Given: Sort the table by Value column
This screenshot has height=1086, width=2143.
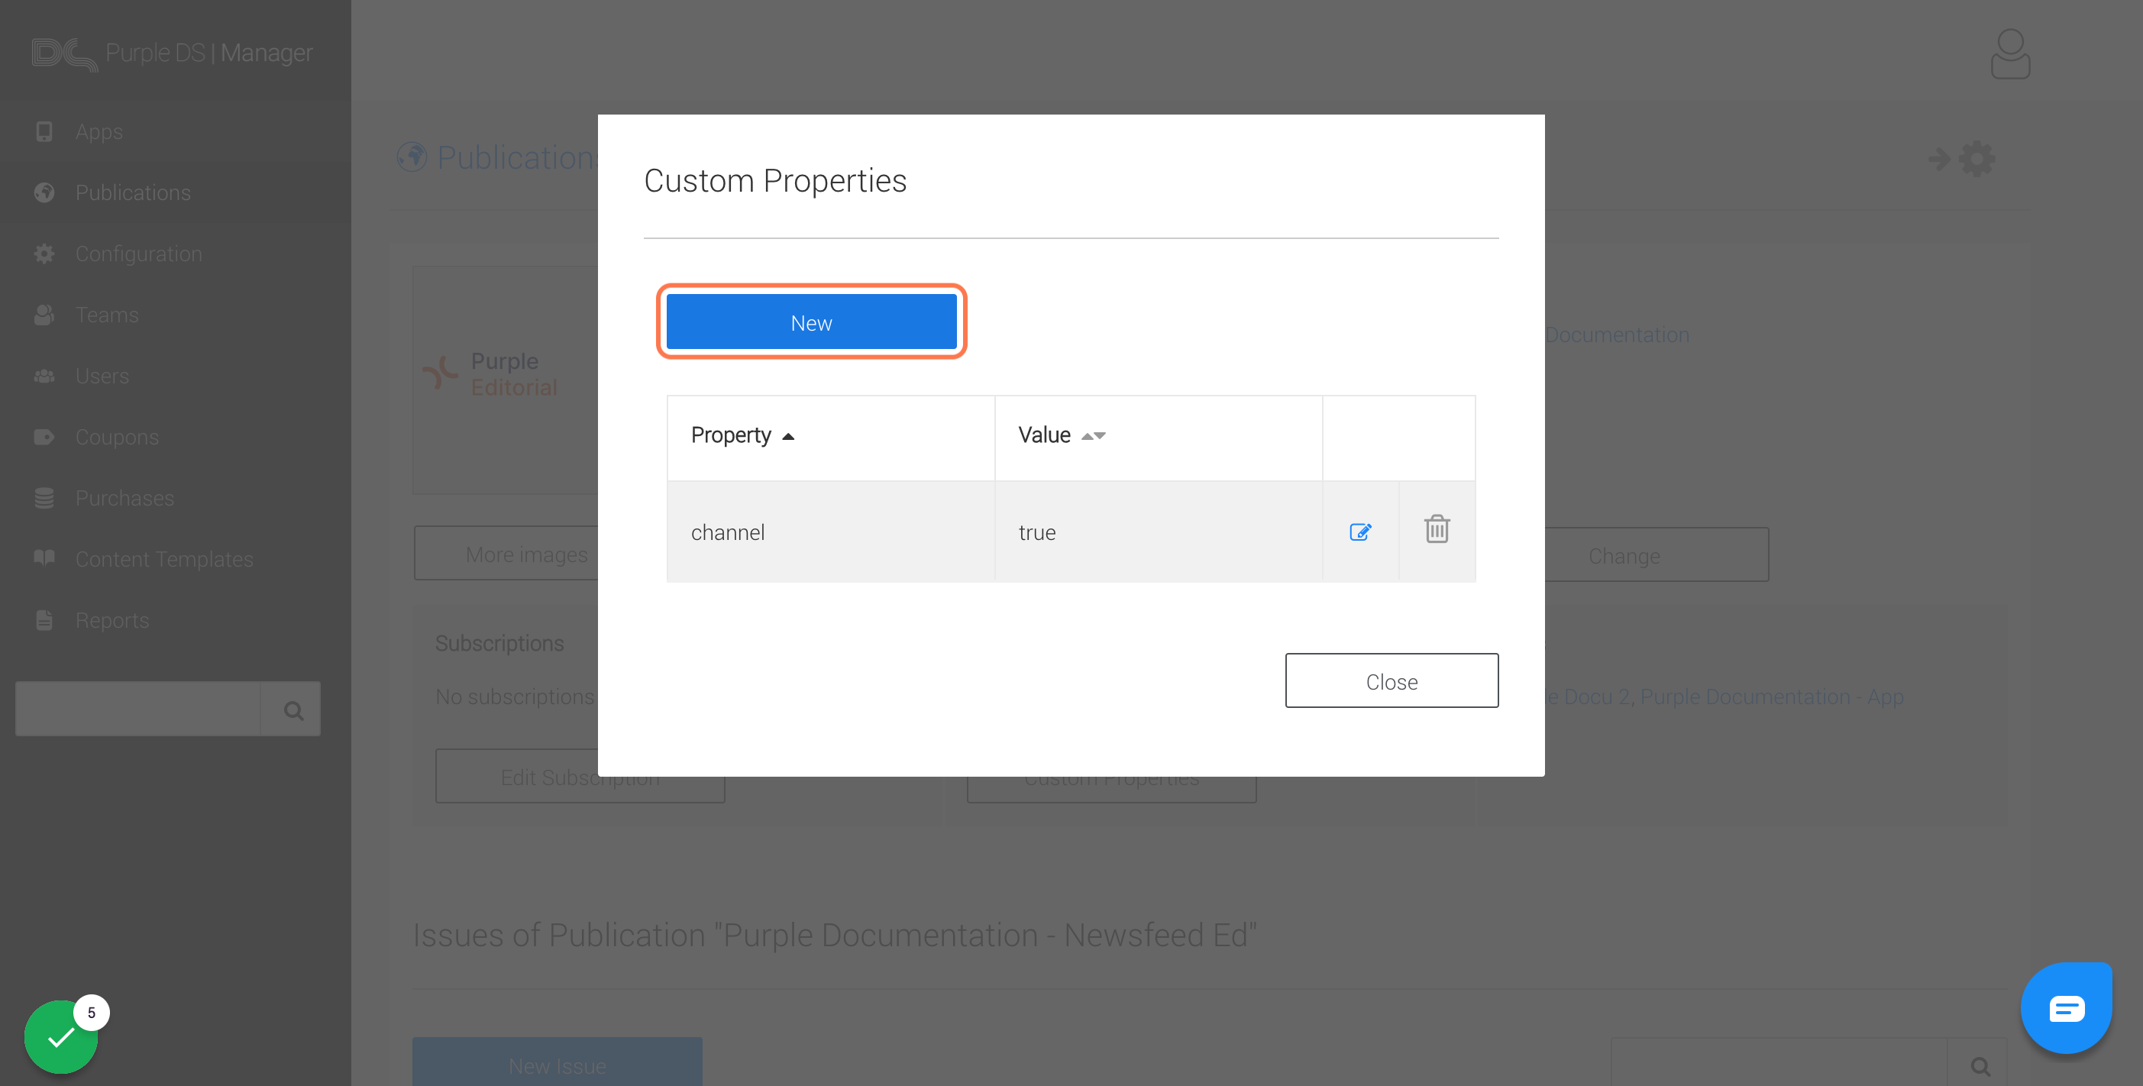Looking at the screenshot, I should pos(1062,435).
